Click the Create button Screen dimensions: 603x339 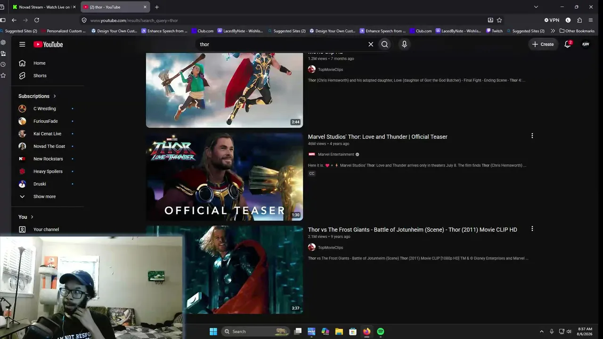(543, 44)
